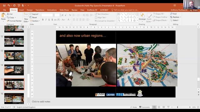
Task: Open Shape Outline options
Action: 160,17
